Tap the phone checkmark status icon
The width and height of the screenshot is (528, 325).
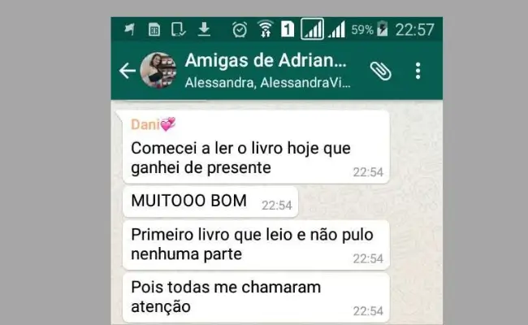point(178,29)
